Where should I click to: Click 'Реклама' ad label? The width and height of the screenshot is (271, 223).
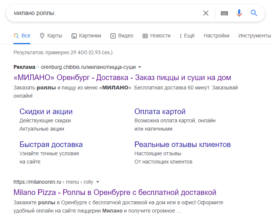point(24,67)
